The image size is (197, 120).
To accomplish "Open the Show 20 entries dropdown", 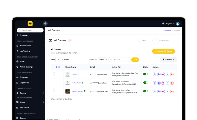I will pos(59,60).
